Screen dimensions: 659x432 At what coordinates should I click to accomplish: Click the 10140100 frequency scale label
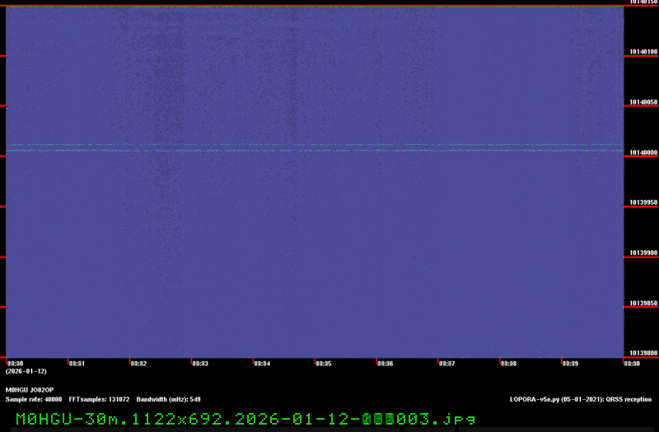click(x=643, y=52)
